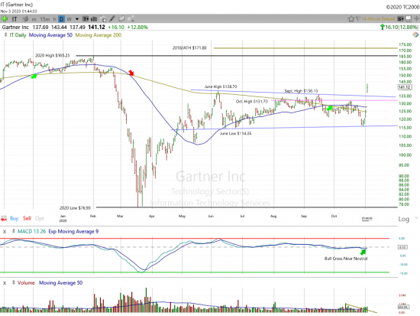Click the Sell button
Viewport: 420px width, 316px height.
tap(27, 218)
